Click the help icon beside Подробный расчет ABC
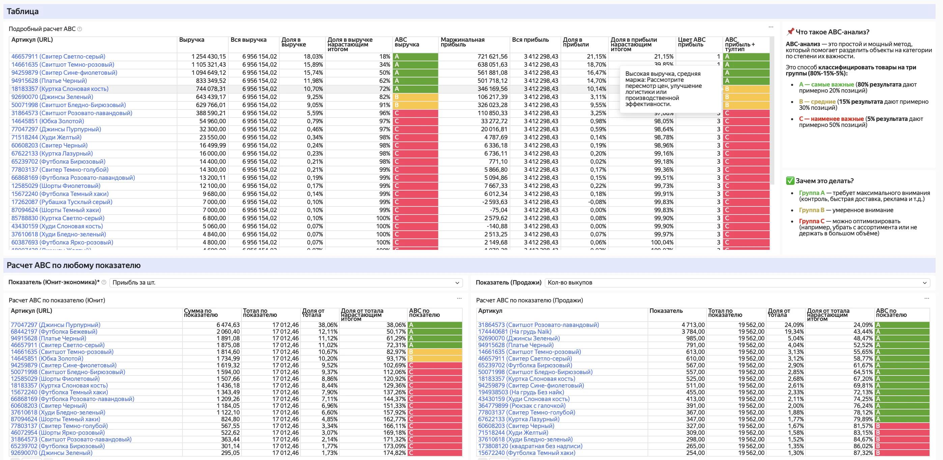 click(x=80, y=29)
